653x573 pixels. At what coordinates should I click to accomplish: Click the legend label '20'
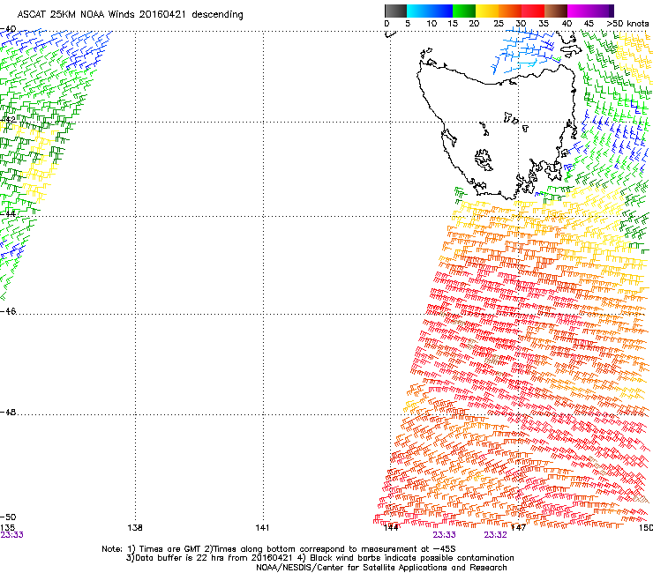coord(474,24)
